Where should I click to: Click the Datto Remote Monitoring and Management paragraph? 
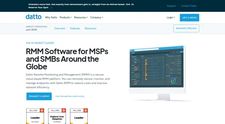tap(68, 81)
